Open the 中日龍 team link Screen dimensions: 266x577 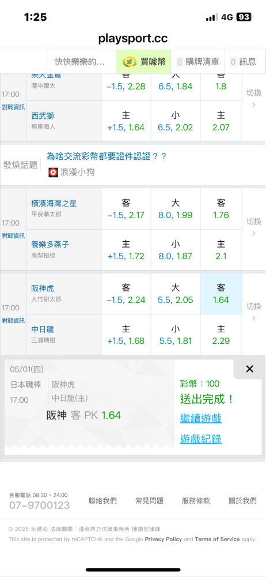pos(43,329)
